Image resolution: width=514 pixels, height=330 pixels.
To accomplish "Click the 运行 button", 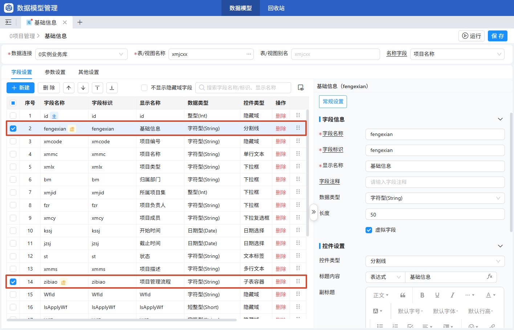I will click(472, 36).
